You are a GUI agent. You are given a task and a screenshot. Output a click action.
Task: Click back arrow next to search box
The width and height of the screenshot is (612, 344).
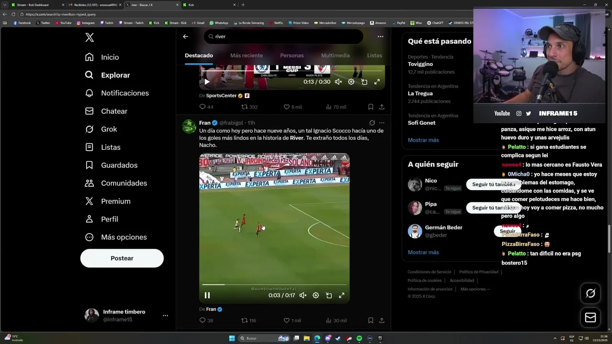point(186,36)
